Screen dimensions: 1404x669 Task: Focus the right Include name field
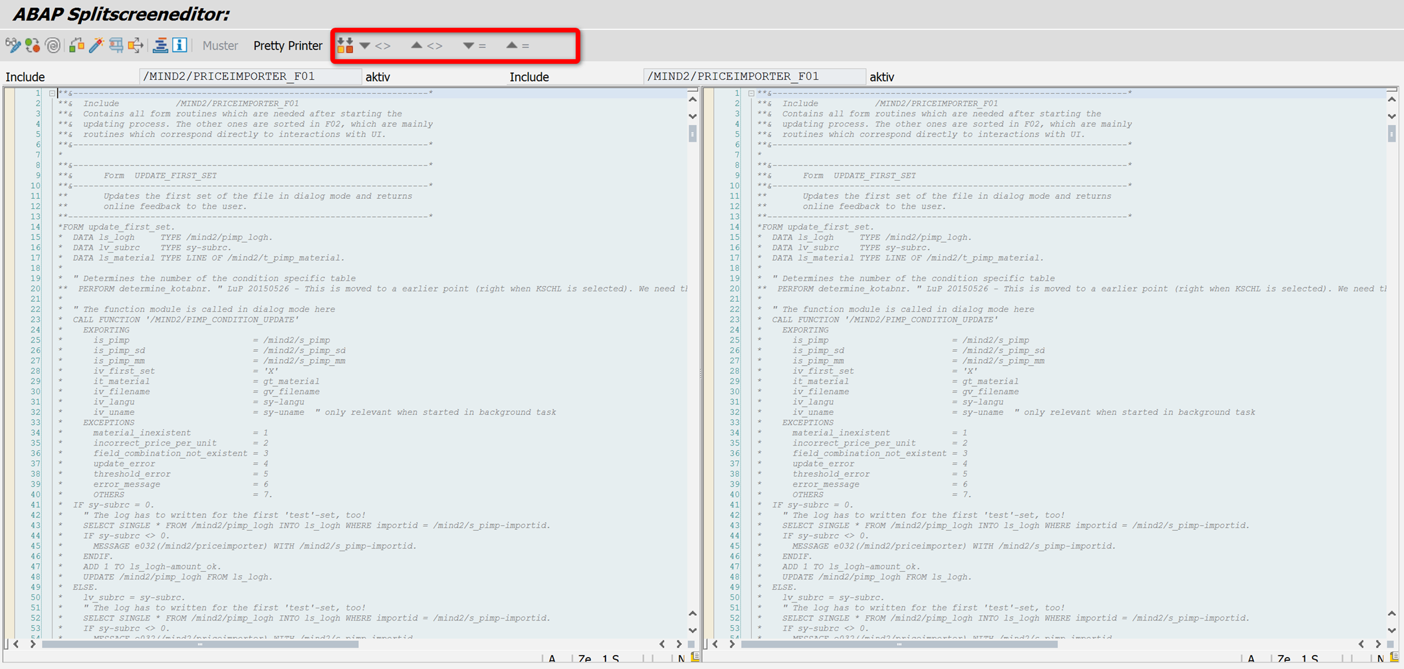pos(755,76)
